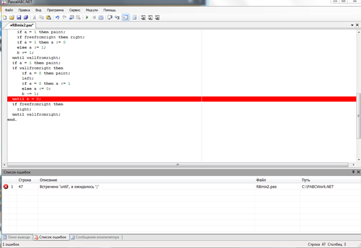This screenshot has height=248, width=361.
Task: Click the Step Over debug icon
Action: pyautogui.click(x=110, y=18)
